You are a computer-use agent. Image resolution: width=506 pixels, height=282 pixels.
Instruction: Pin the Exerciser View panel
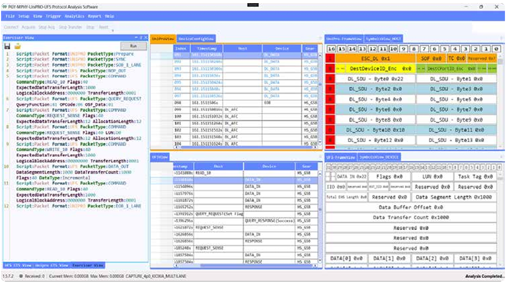click(141, 37)
